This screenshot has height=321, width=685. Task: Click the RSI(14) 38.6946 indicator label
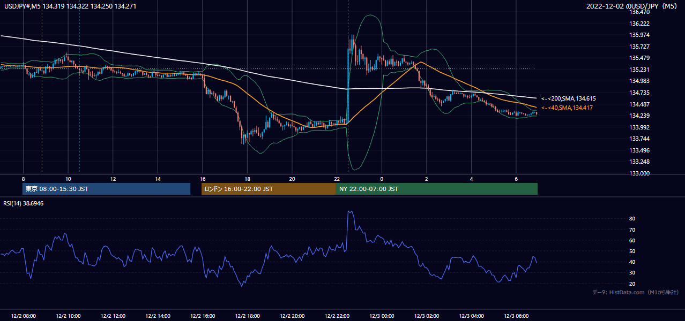(24, 204)
